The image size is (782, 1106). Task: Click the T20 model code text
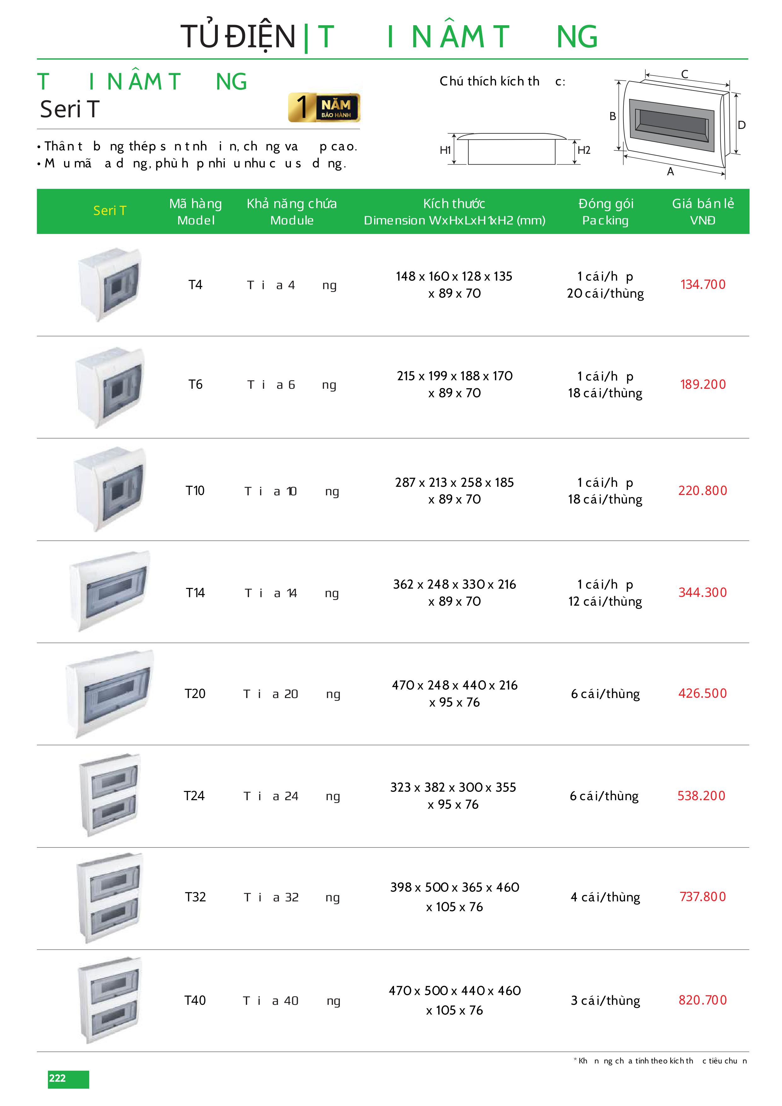click(195, 694)
